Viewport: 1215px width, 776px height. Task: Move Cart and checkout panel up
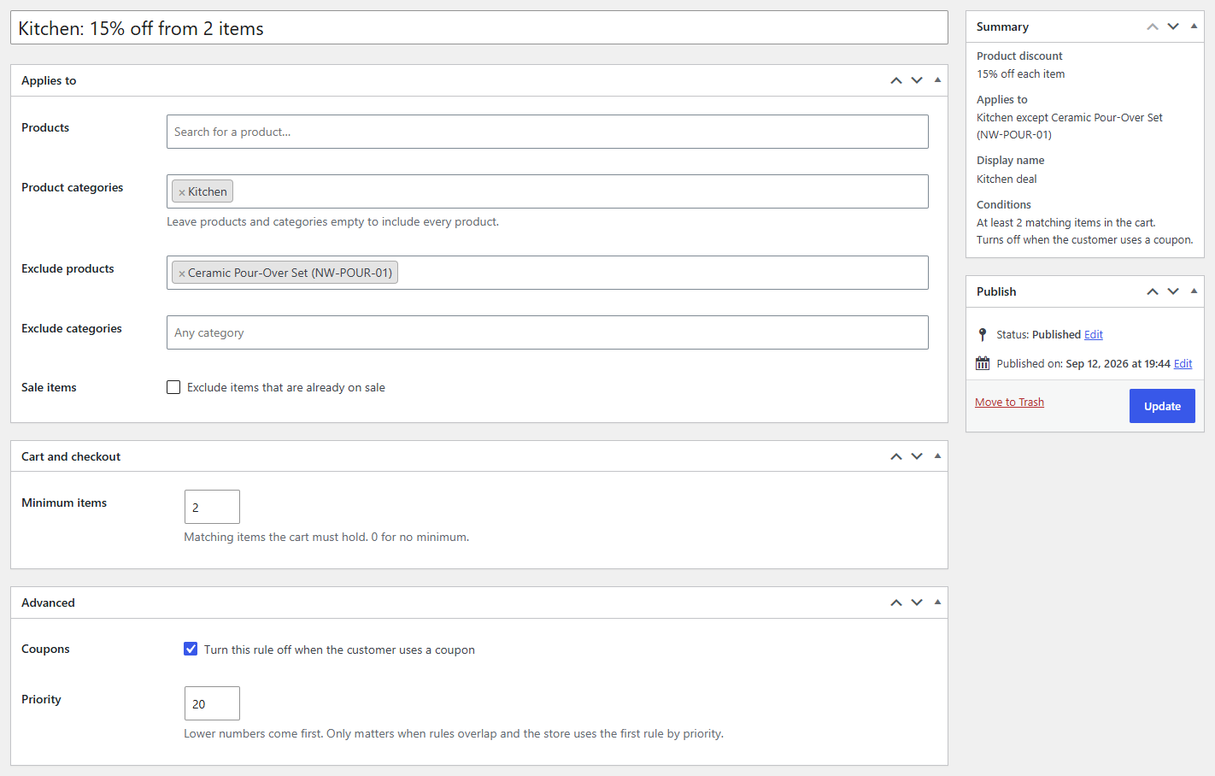click(x=896, y=456)
